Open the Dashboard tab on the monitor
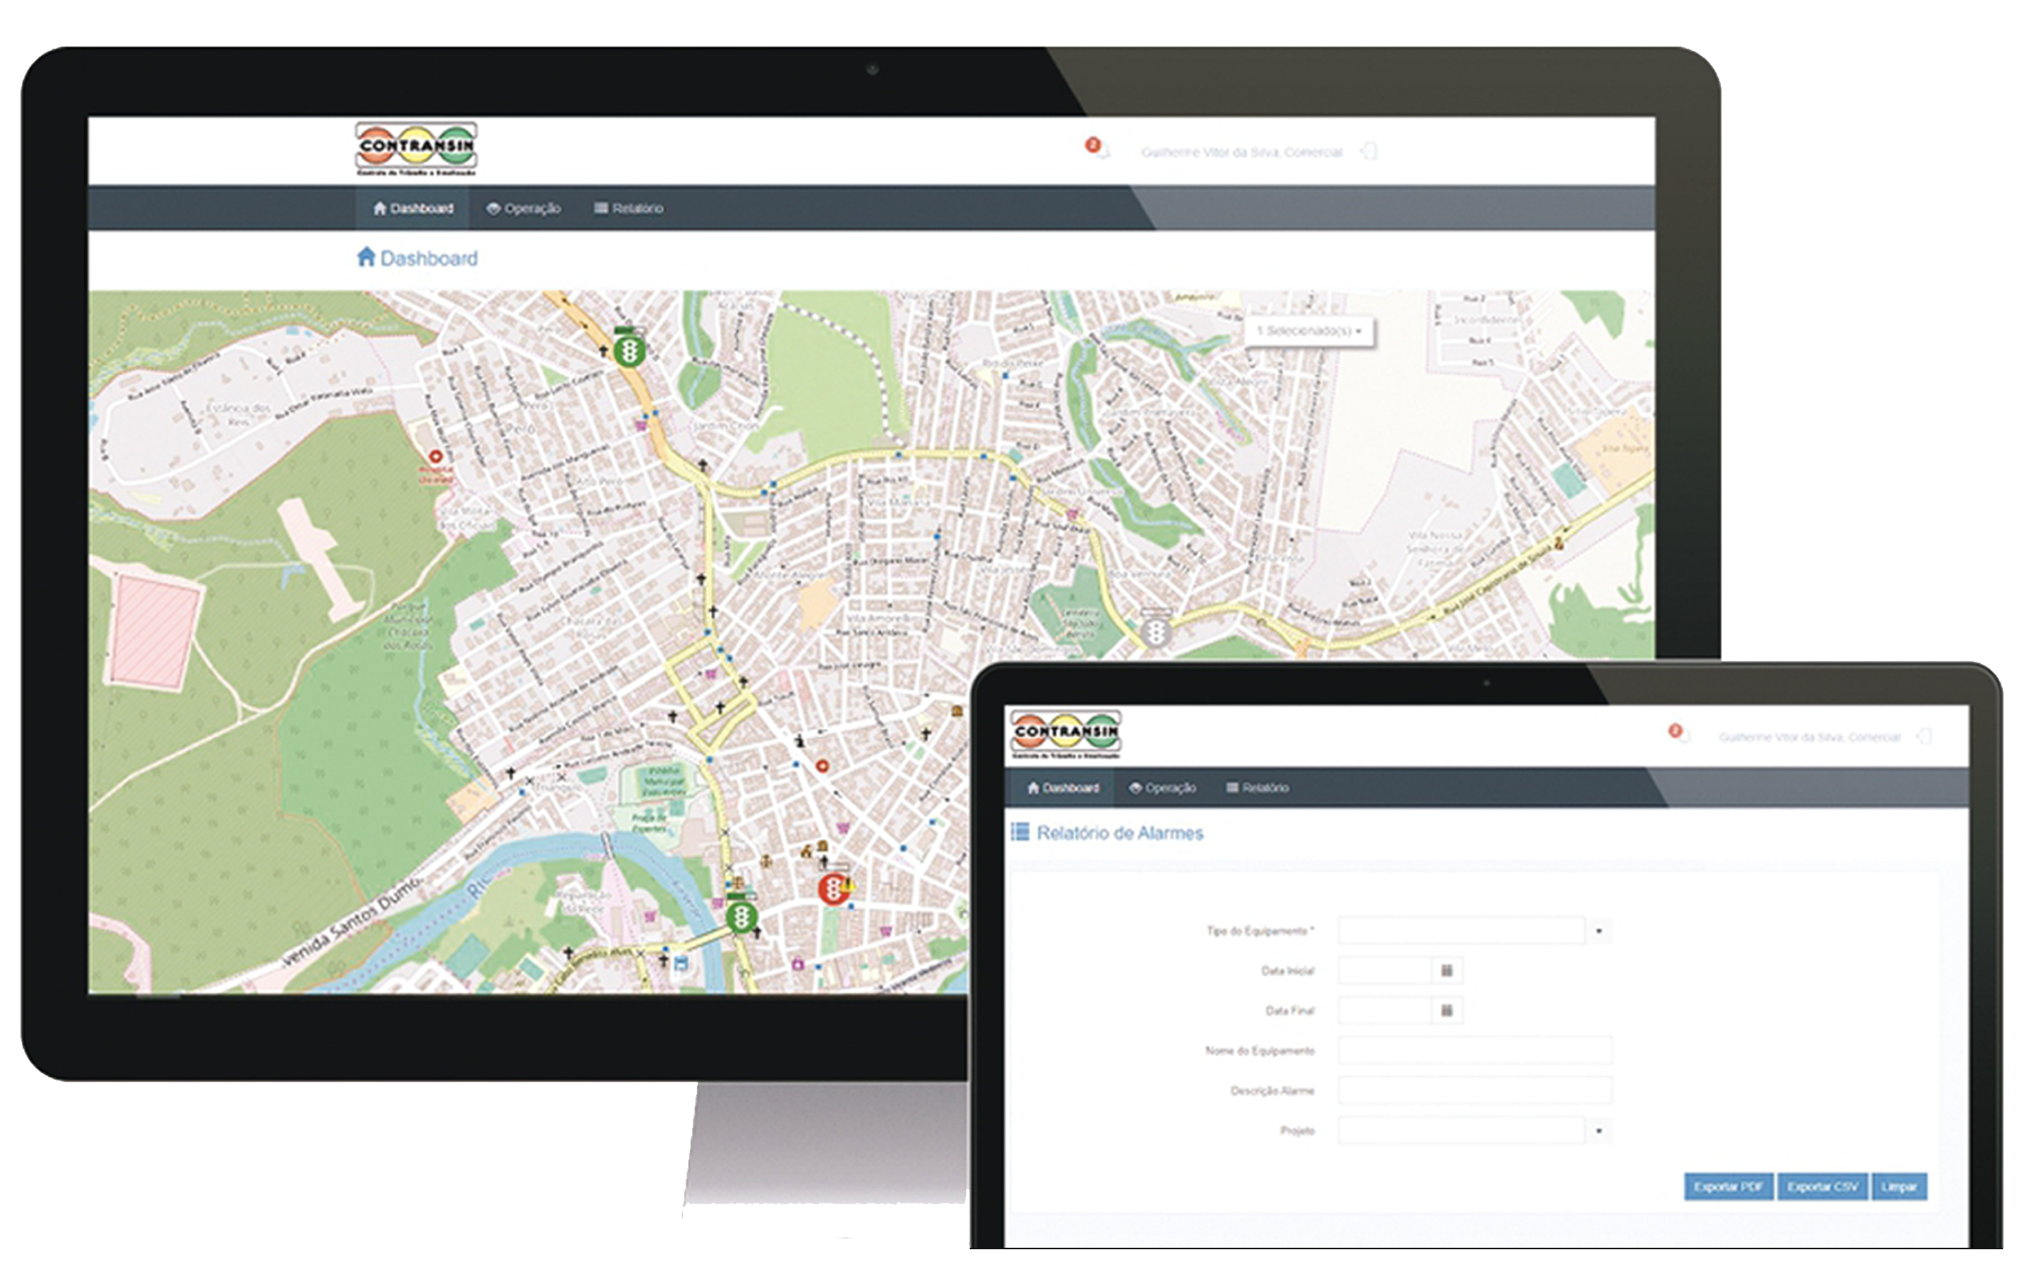The height and width of the screenshot is (1267, 2025). coord(412,209)
